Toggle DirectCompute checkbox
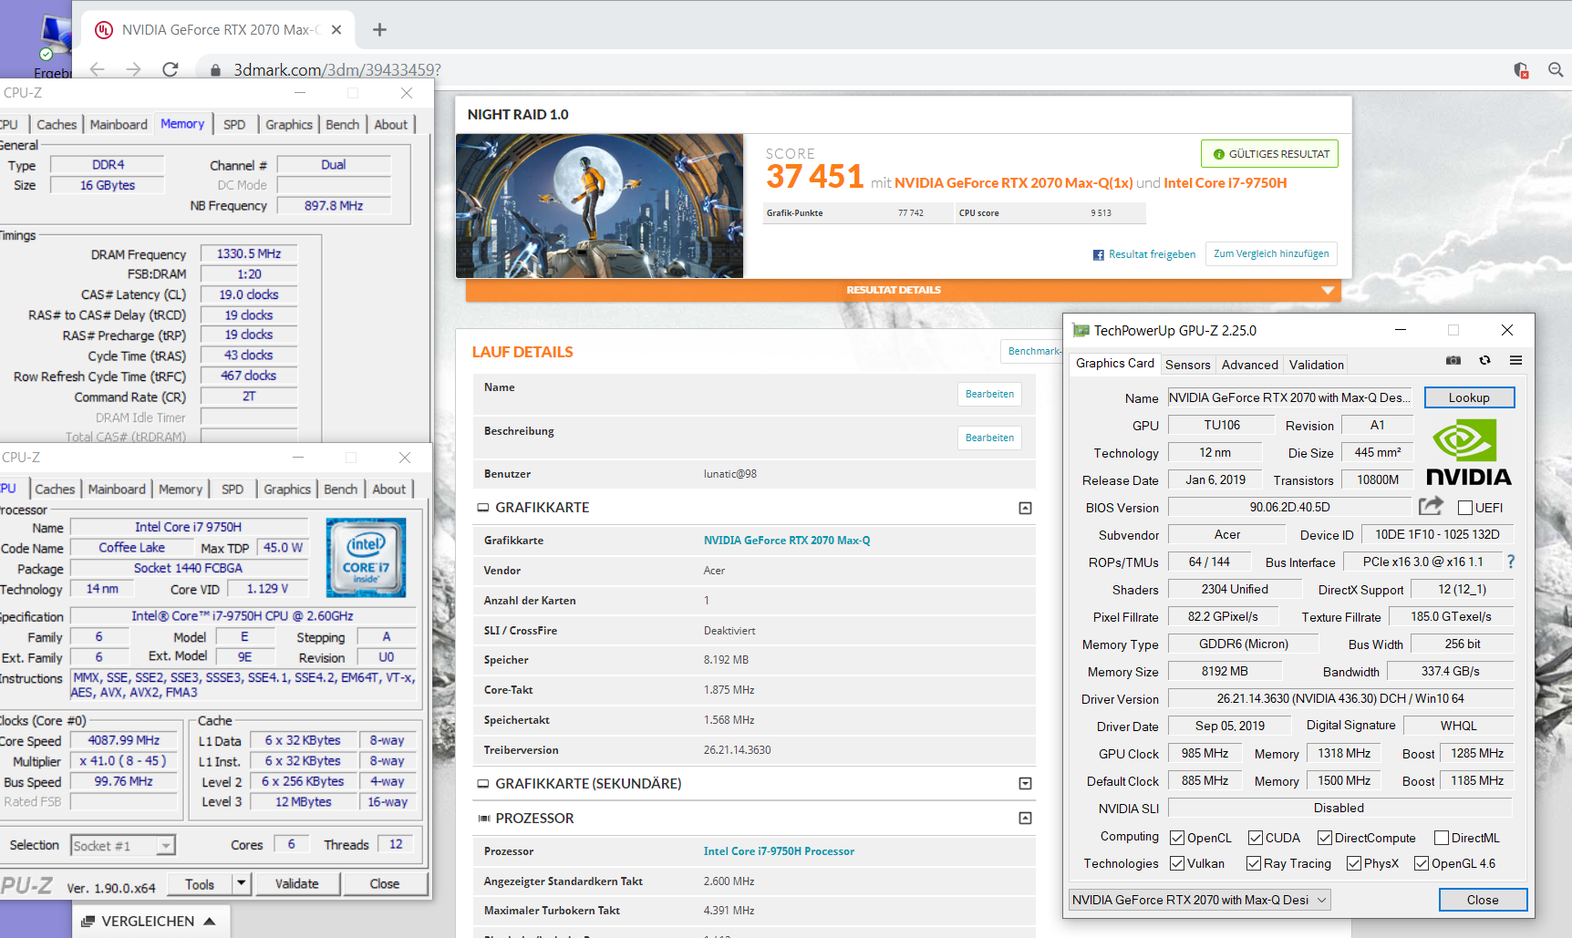The width and height of the screenshot is (1572, 938). [1325, 838]
